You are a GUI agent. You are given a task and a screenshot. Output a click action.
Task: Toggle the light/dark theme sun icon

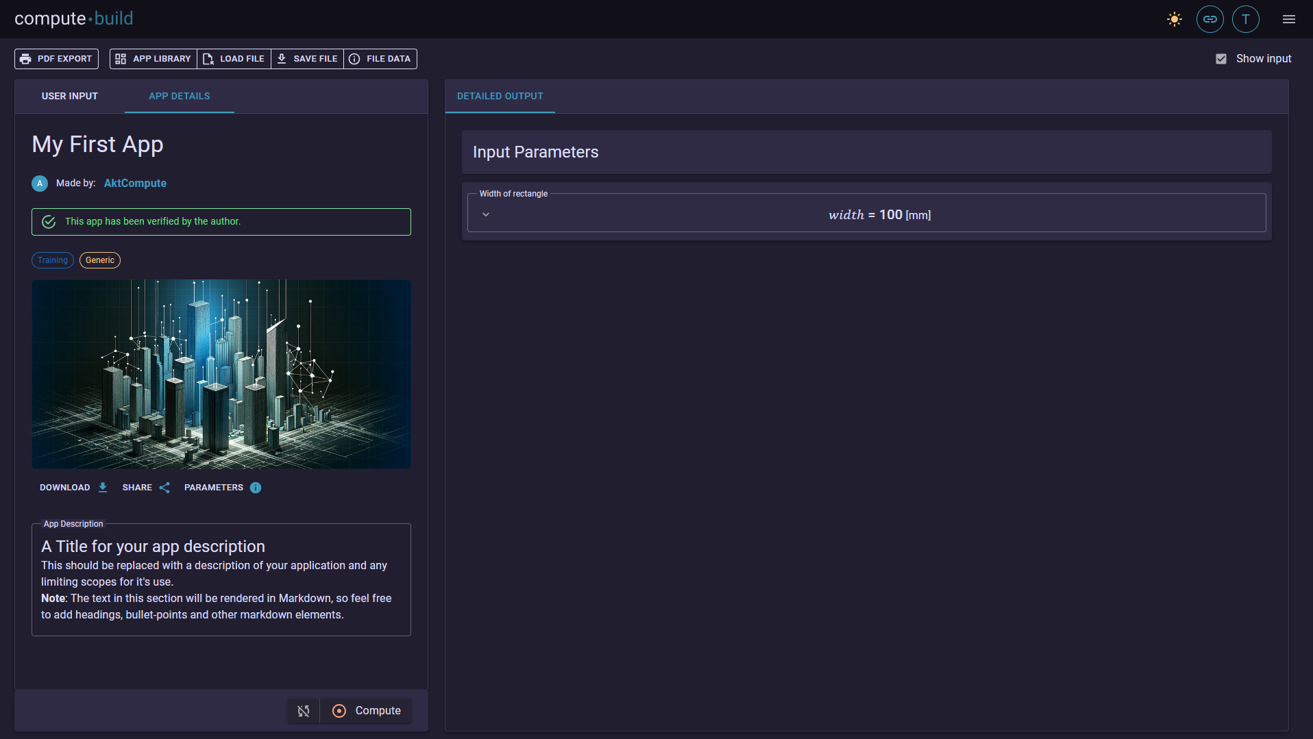pyautogui.click(x=1174, y=19)
